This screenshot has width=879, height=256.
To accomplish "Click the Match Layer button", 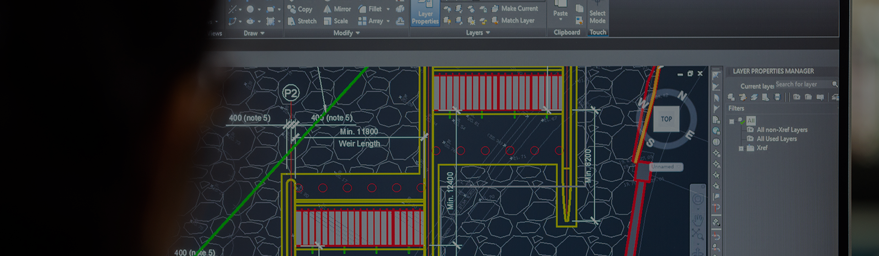I will pos(513,21).
